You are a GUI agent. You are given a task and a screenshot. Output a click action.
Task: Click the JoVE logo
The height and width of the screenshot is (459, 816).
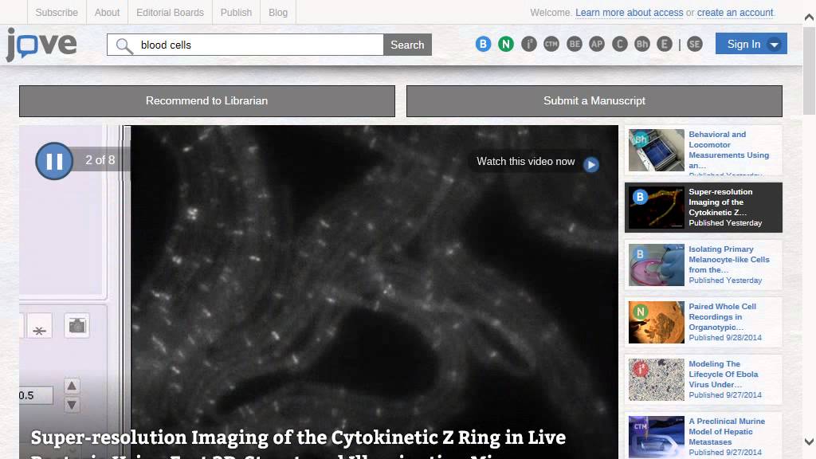(x=41, y=45)
